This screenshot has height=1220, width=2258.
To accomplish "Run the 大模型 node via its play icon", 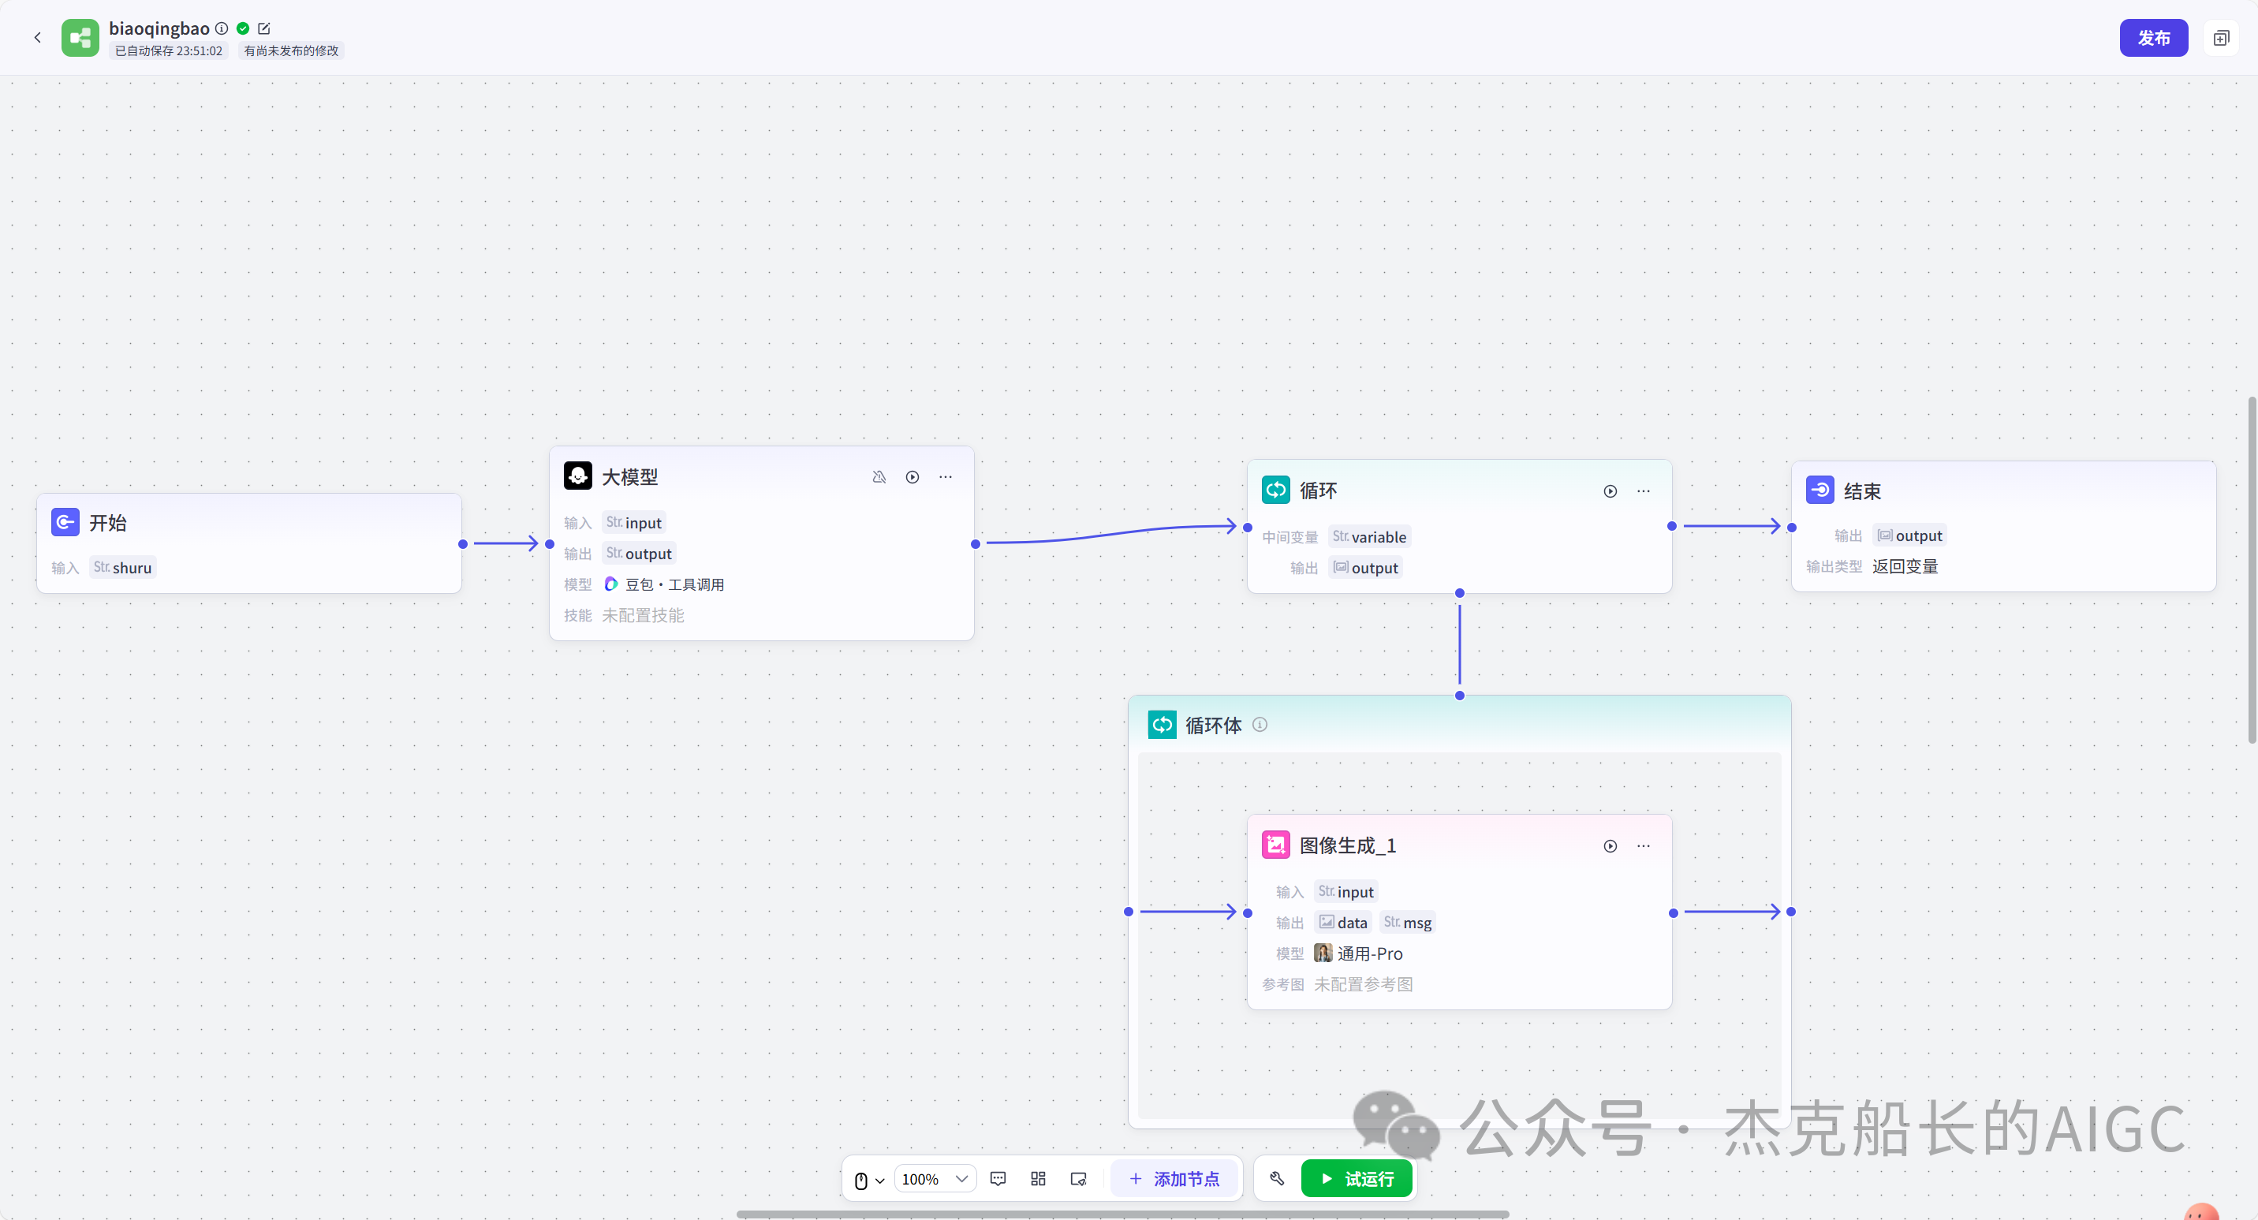I will pyautogui.click(x=913, y=477).
